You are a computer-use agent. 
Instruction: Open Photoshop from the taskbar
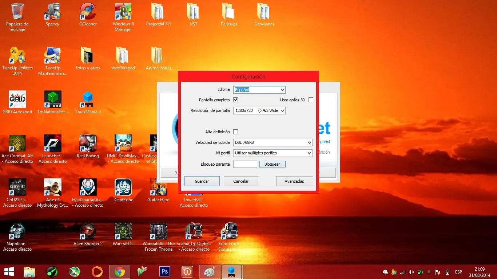coord(165,272)
